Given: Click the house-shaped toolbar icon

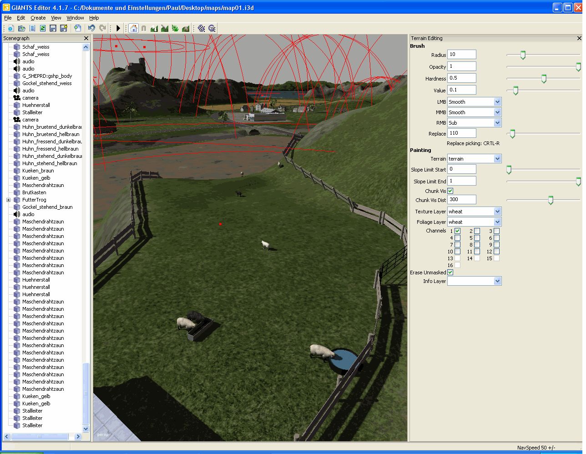Looking at the screenshot, I should click(x=133, y=28).
